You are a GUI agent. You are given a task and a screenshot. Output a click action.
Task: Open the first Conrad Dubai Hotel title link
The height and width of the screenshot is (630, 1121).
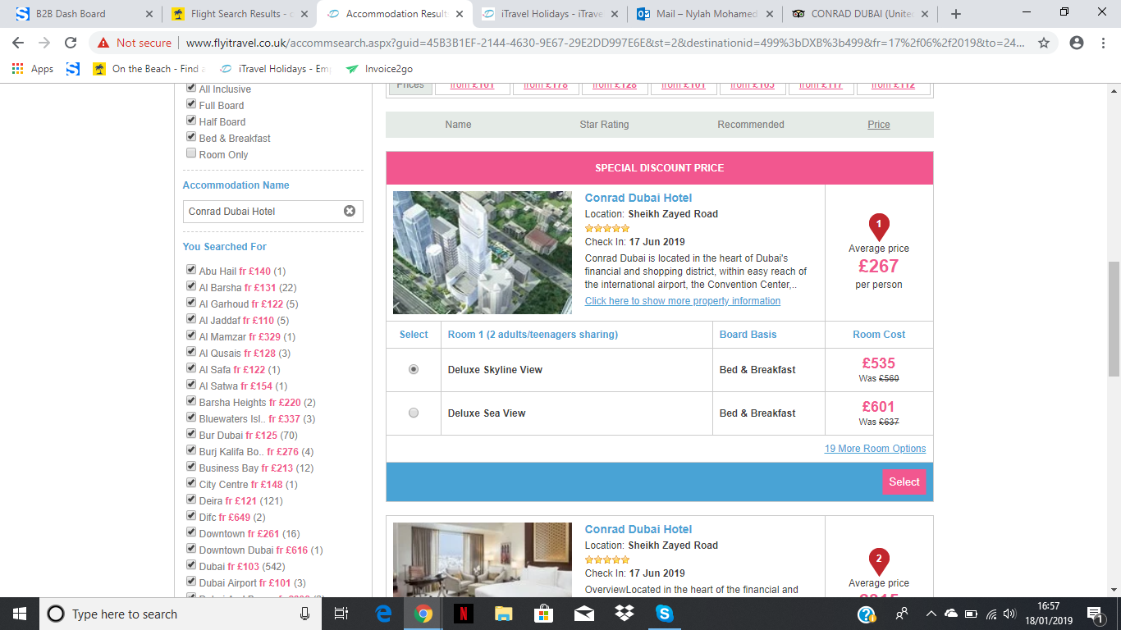tap(638, 198)
